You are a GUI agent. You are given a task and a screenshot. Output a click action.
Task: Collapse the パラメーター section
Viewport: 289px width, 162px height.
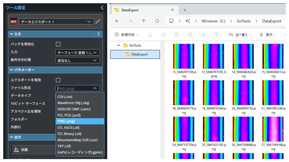pos(11,70)
